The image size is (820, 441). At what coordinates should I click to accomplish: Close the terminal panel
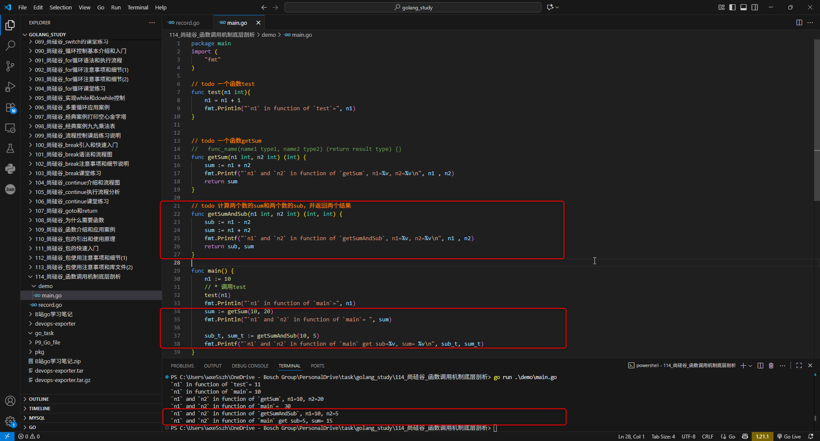coord(810,365)
